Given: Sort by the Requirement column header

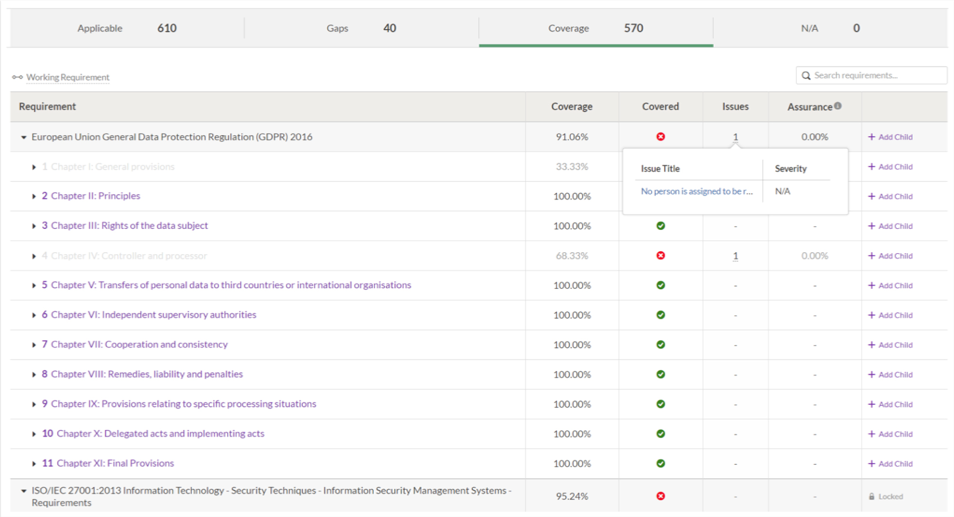Looking at the screenshot, I should coord(47,106).
